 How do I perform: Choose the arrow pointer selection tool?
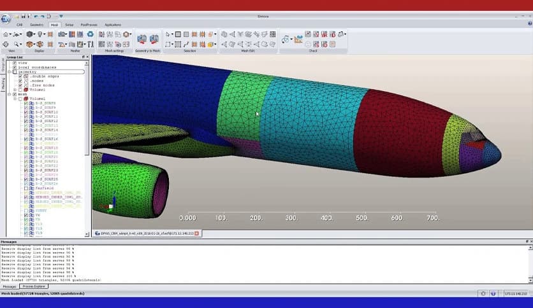168,34
